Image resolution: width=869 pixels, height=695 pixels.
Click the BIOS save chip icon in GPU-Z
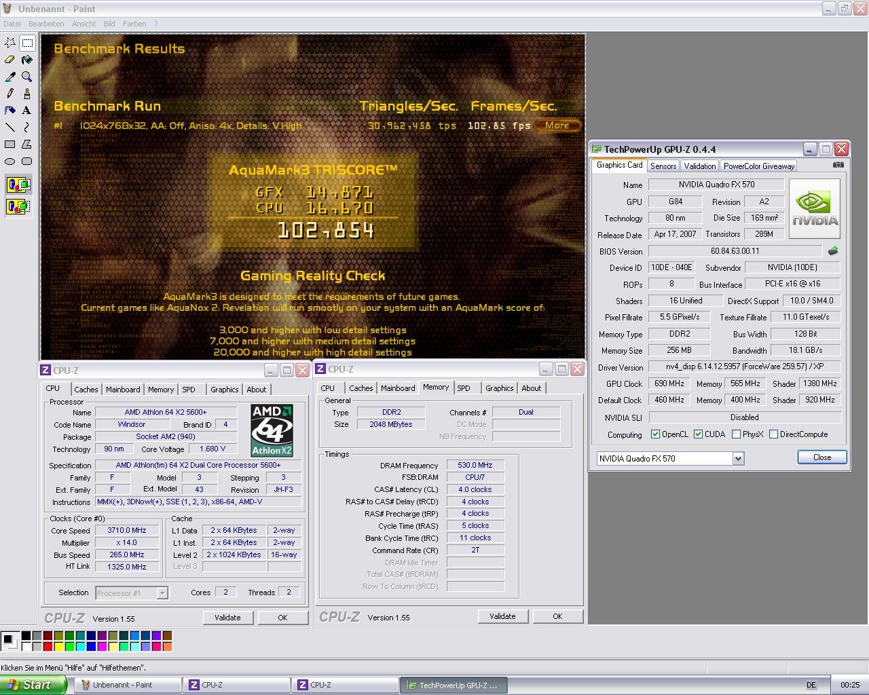[833, 251]
